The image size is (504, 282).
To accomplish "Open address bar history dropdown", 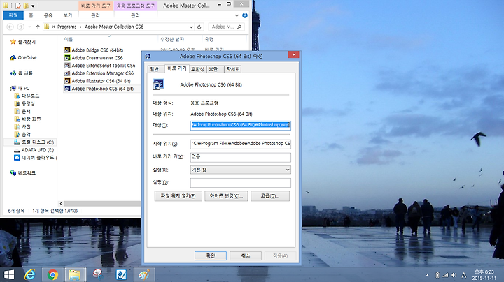I will tap(191, 27).
